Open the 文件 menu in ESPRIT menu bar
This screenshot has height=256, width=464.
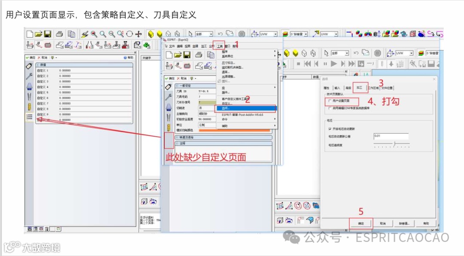[x=171, y=46]
